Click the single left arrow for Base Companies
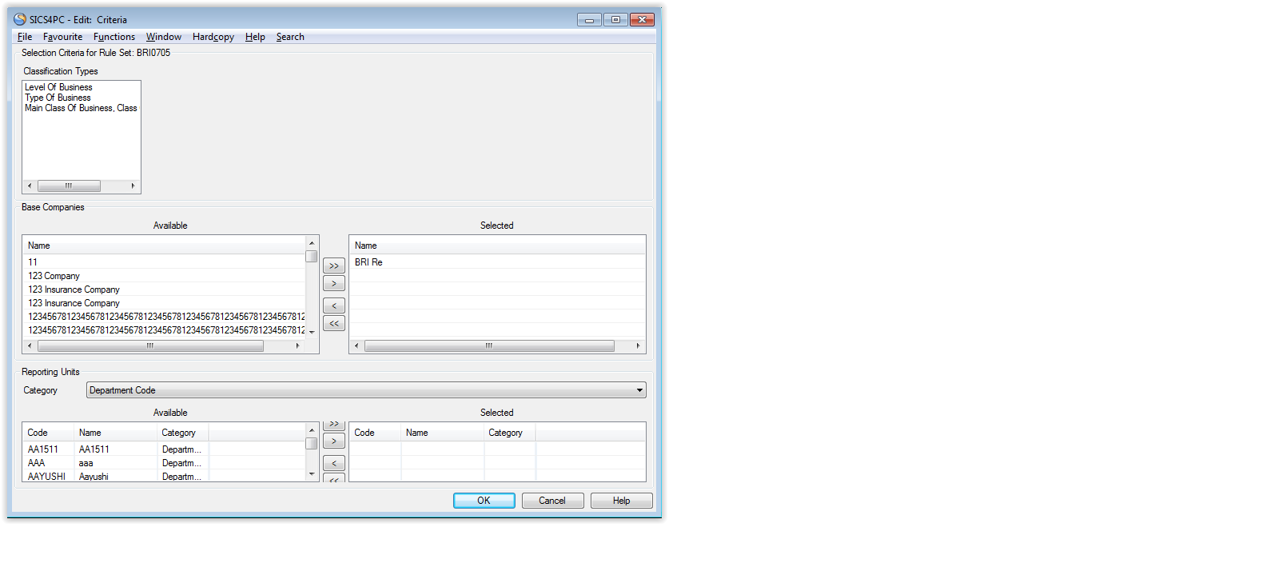The image size is (1274, 567). tap(333, 305)
